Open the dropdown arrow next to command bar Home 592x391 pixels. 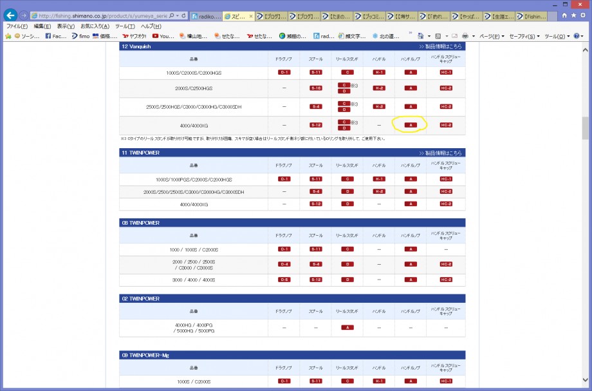click(429, 37)
